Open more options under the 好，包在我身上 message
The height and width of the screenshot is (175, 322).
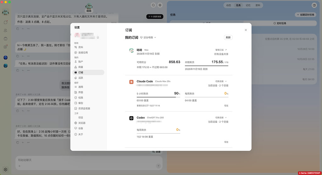pyautogui.click(x=28, y=143)
